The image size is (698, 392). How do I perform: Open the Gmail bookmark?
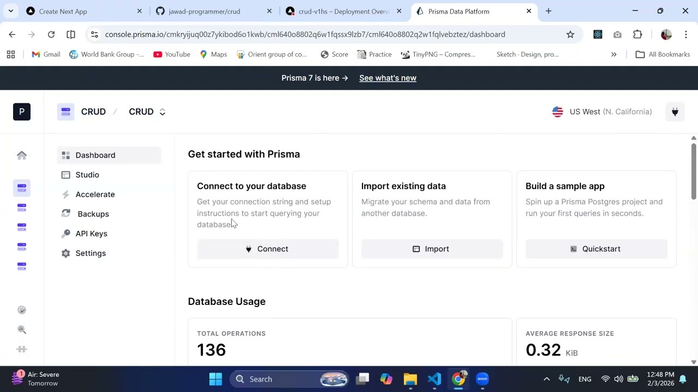click(x=46, y=54)
